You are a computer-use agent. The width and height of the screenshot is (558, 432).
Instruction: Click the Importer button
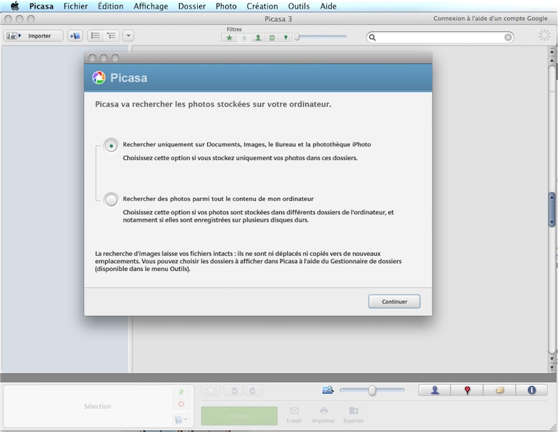pyautogui.click(x=33, y=36)
